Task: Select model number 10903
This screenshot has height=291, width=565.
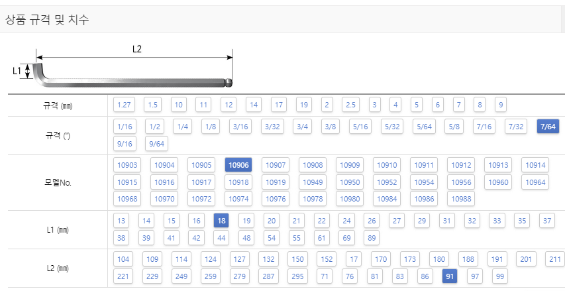Action: point(127,165)
